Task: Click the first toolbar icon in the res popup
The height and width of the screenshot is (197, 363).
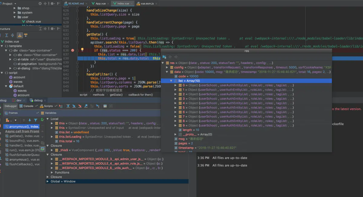Action: click(164, 57)
